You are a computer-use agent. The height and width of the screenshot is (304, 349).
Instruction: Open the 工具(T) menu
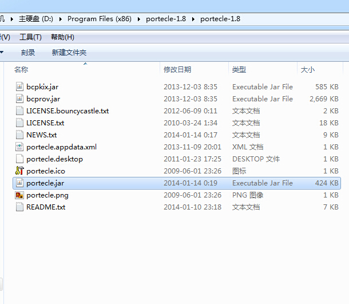[x=30, y=37]
